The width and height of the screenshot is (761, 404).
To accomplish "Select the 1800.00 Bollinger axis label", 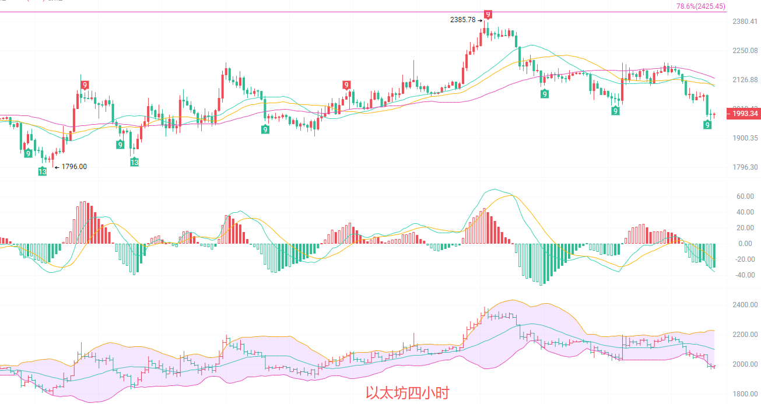I will click(x=744, y=394).
